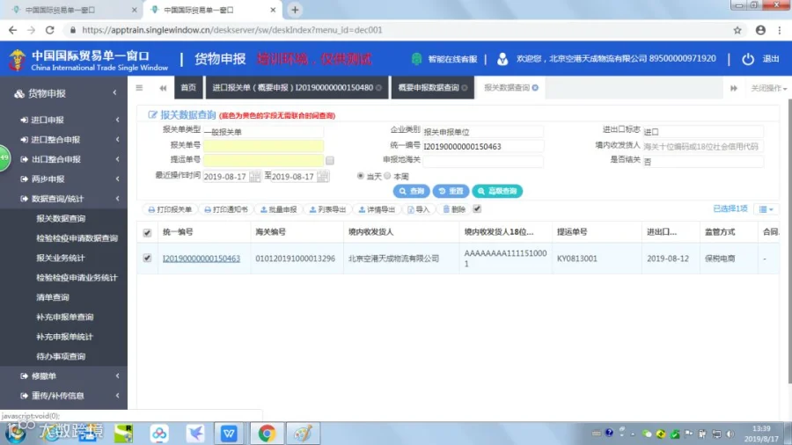Click the hamburger menu icon beside tabs
Screen dimensions: 792x445
click(x=139, y=88)
